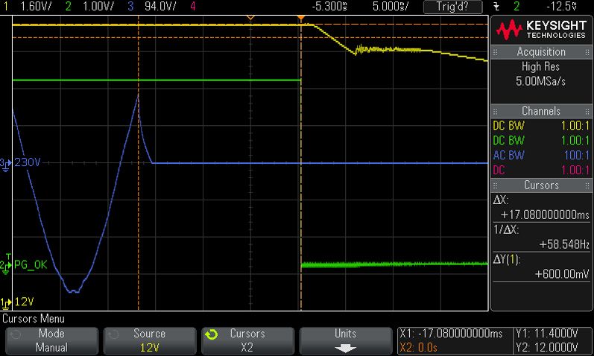594x356 pixels.
Task: Open the Channels panel header
Action: pyautogui.click(x=541, y=111)
